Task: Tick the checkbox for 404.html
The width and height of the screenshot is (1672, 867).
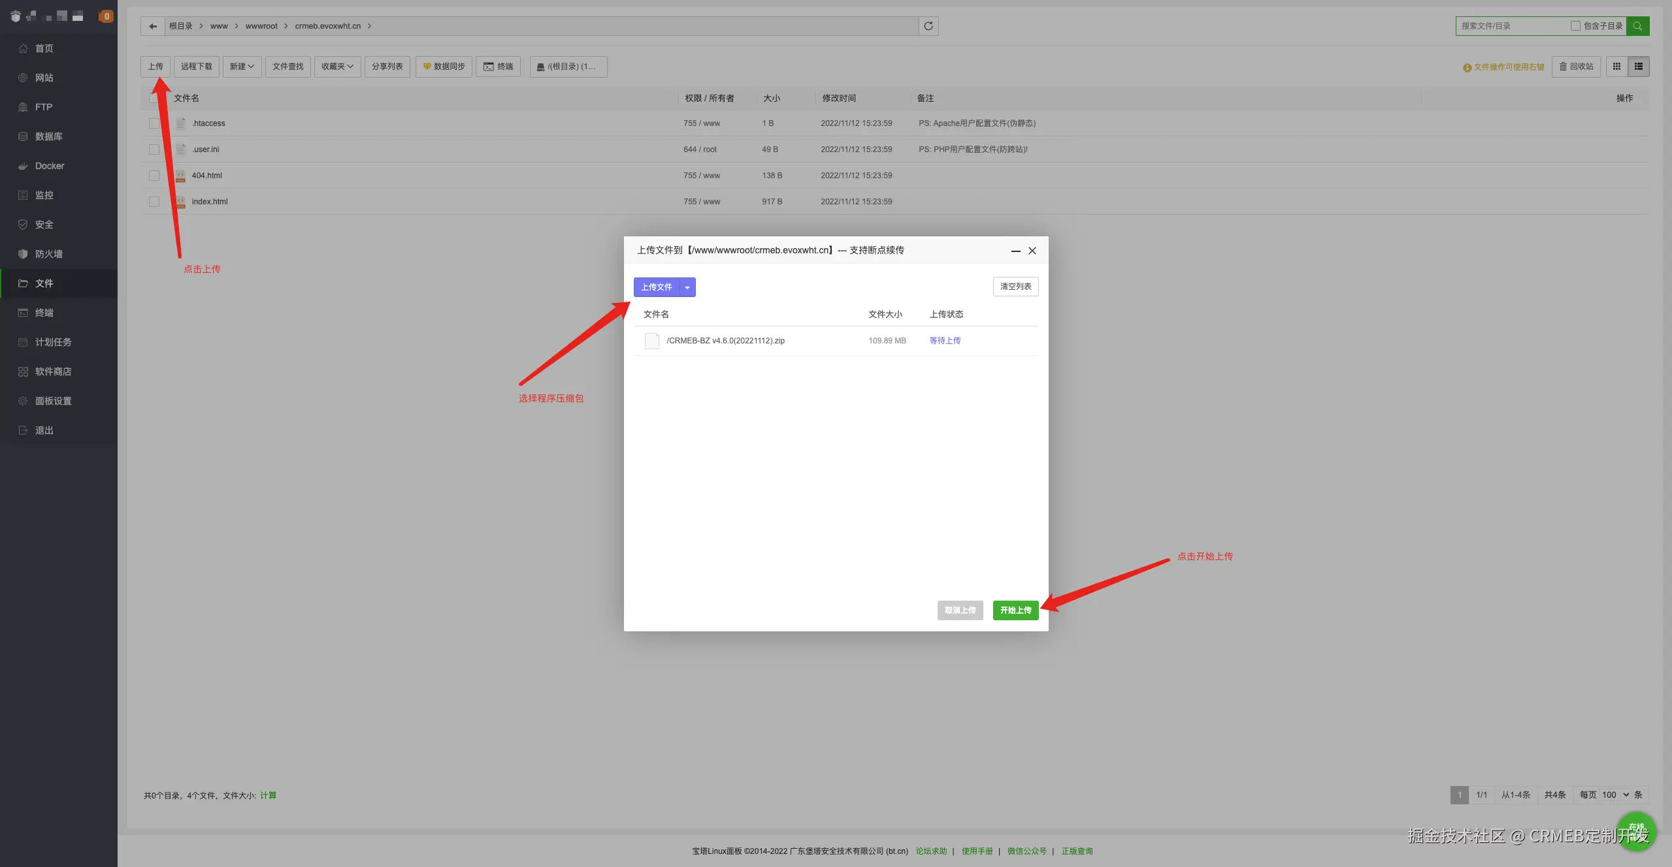Action: (154, 176)
